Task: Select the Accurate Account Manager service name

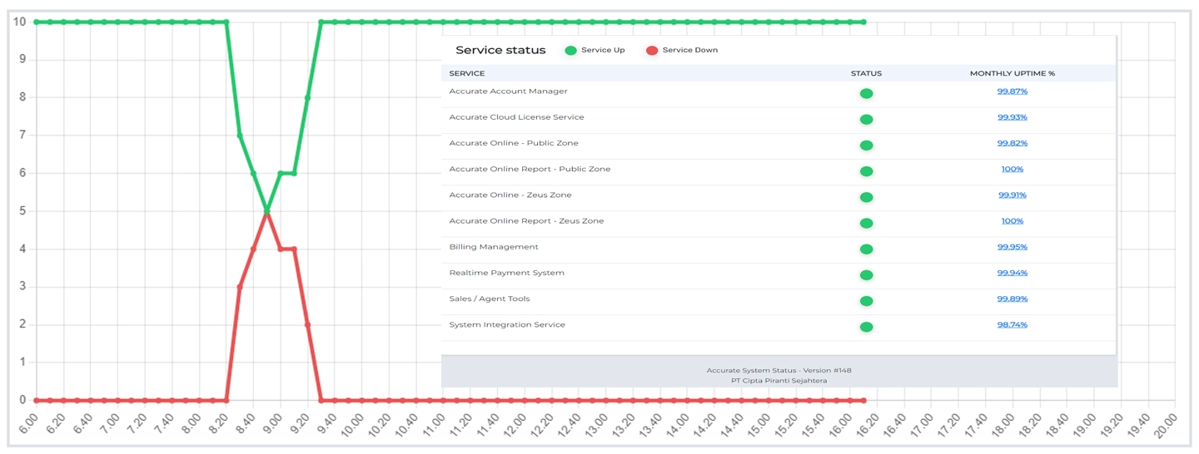Action: point(509,91)
